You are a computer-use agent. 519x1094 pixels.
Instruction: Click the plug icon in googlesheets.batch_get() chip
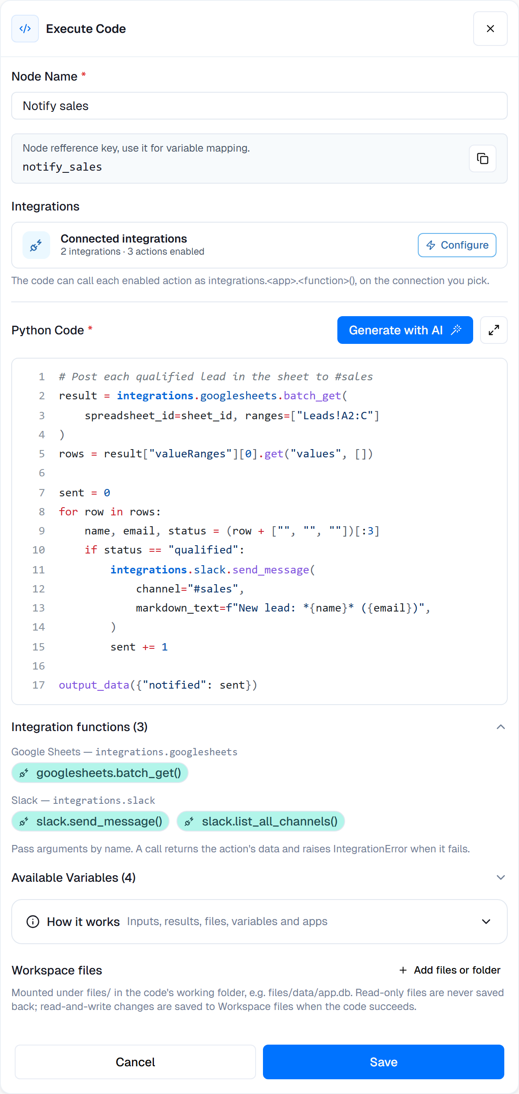coord(24,773)
